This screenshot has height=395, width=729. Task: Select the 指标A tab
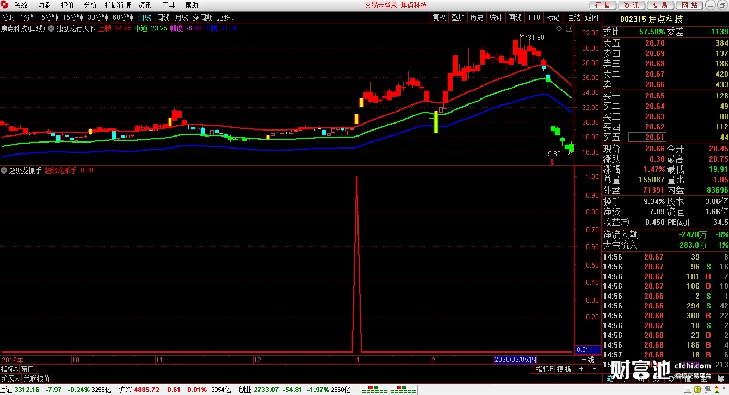tap(10, 369)
